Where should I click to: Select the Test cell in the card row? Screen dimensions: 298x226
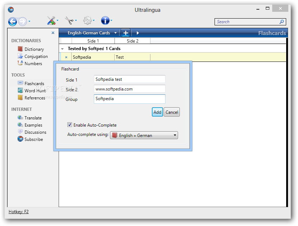coord(132,57)
